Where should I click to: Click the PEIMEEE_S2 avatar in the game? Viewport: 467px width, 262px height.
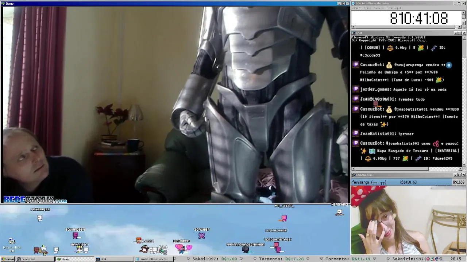pos(40,218)
